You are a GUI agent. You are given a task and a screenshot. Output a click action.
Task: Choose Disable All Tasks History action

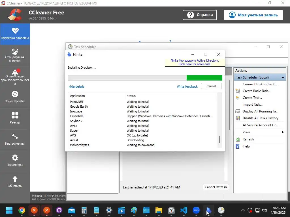pos(260,118)
